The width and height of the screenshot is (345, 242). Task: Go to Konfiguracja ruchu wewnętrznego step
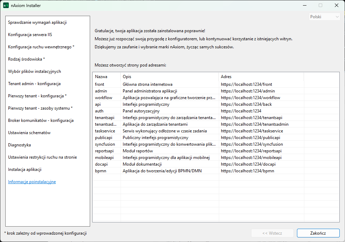tap(41, 47)
